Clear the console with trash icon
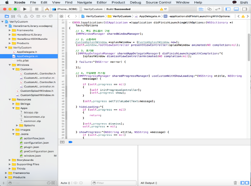Image resolution: width=251 pixels, height=186 pixels. (x=235, y=183)
